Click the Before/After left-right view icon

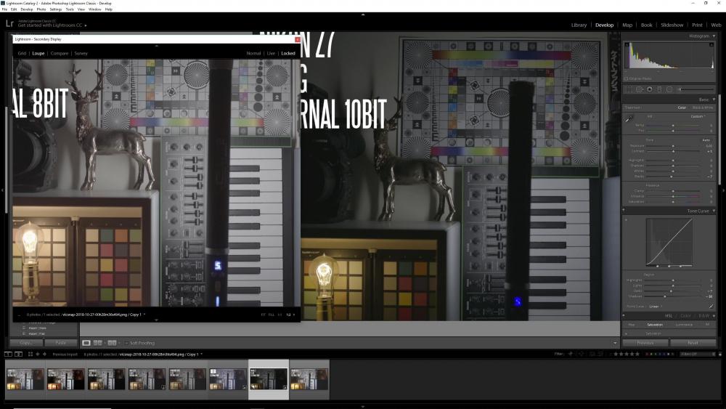pos(98,343)
